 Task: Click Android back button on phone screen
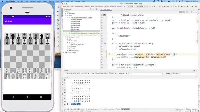coord(13,97)
